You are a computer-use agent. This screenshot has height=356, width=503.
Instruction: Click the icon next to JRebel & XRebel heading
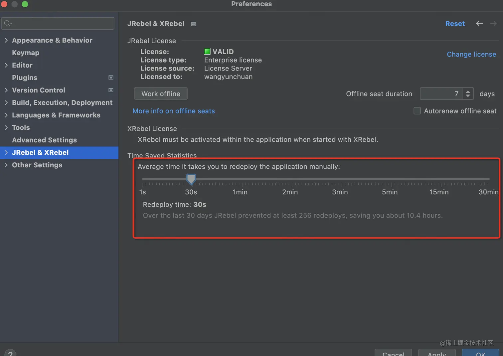(194, 24)
